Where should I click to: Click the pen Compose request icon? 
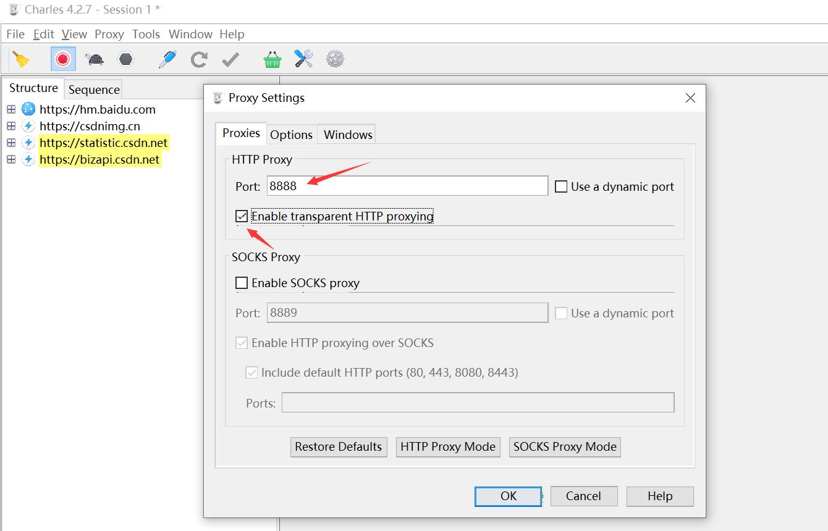click(167, 59)
